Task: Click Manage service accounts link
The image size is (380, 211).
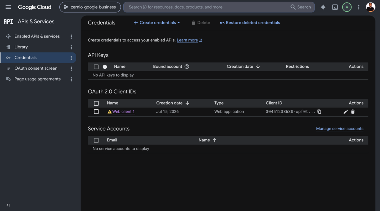Action: [340, 129]
